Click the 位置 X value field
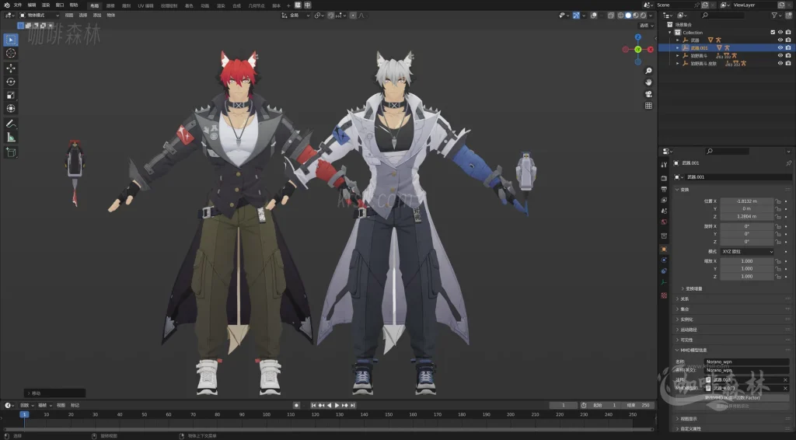Image resolution: width=796 pixels, height=440 pixels. coord(747,201)
